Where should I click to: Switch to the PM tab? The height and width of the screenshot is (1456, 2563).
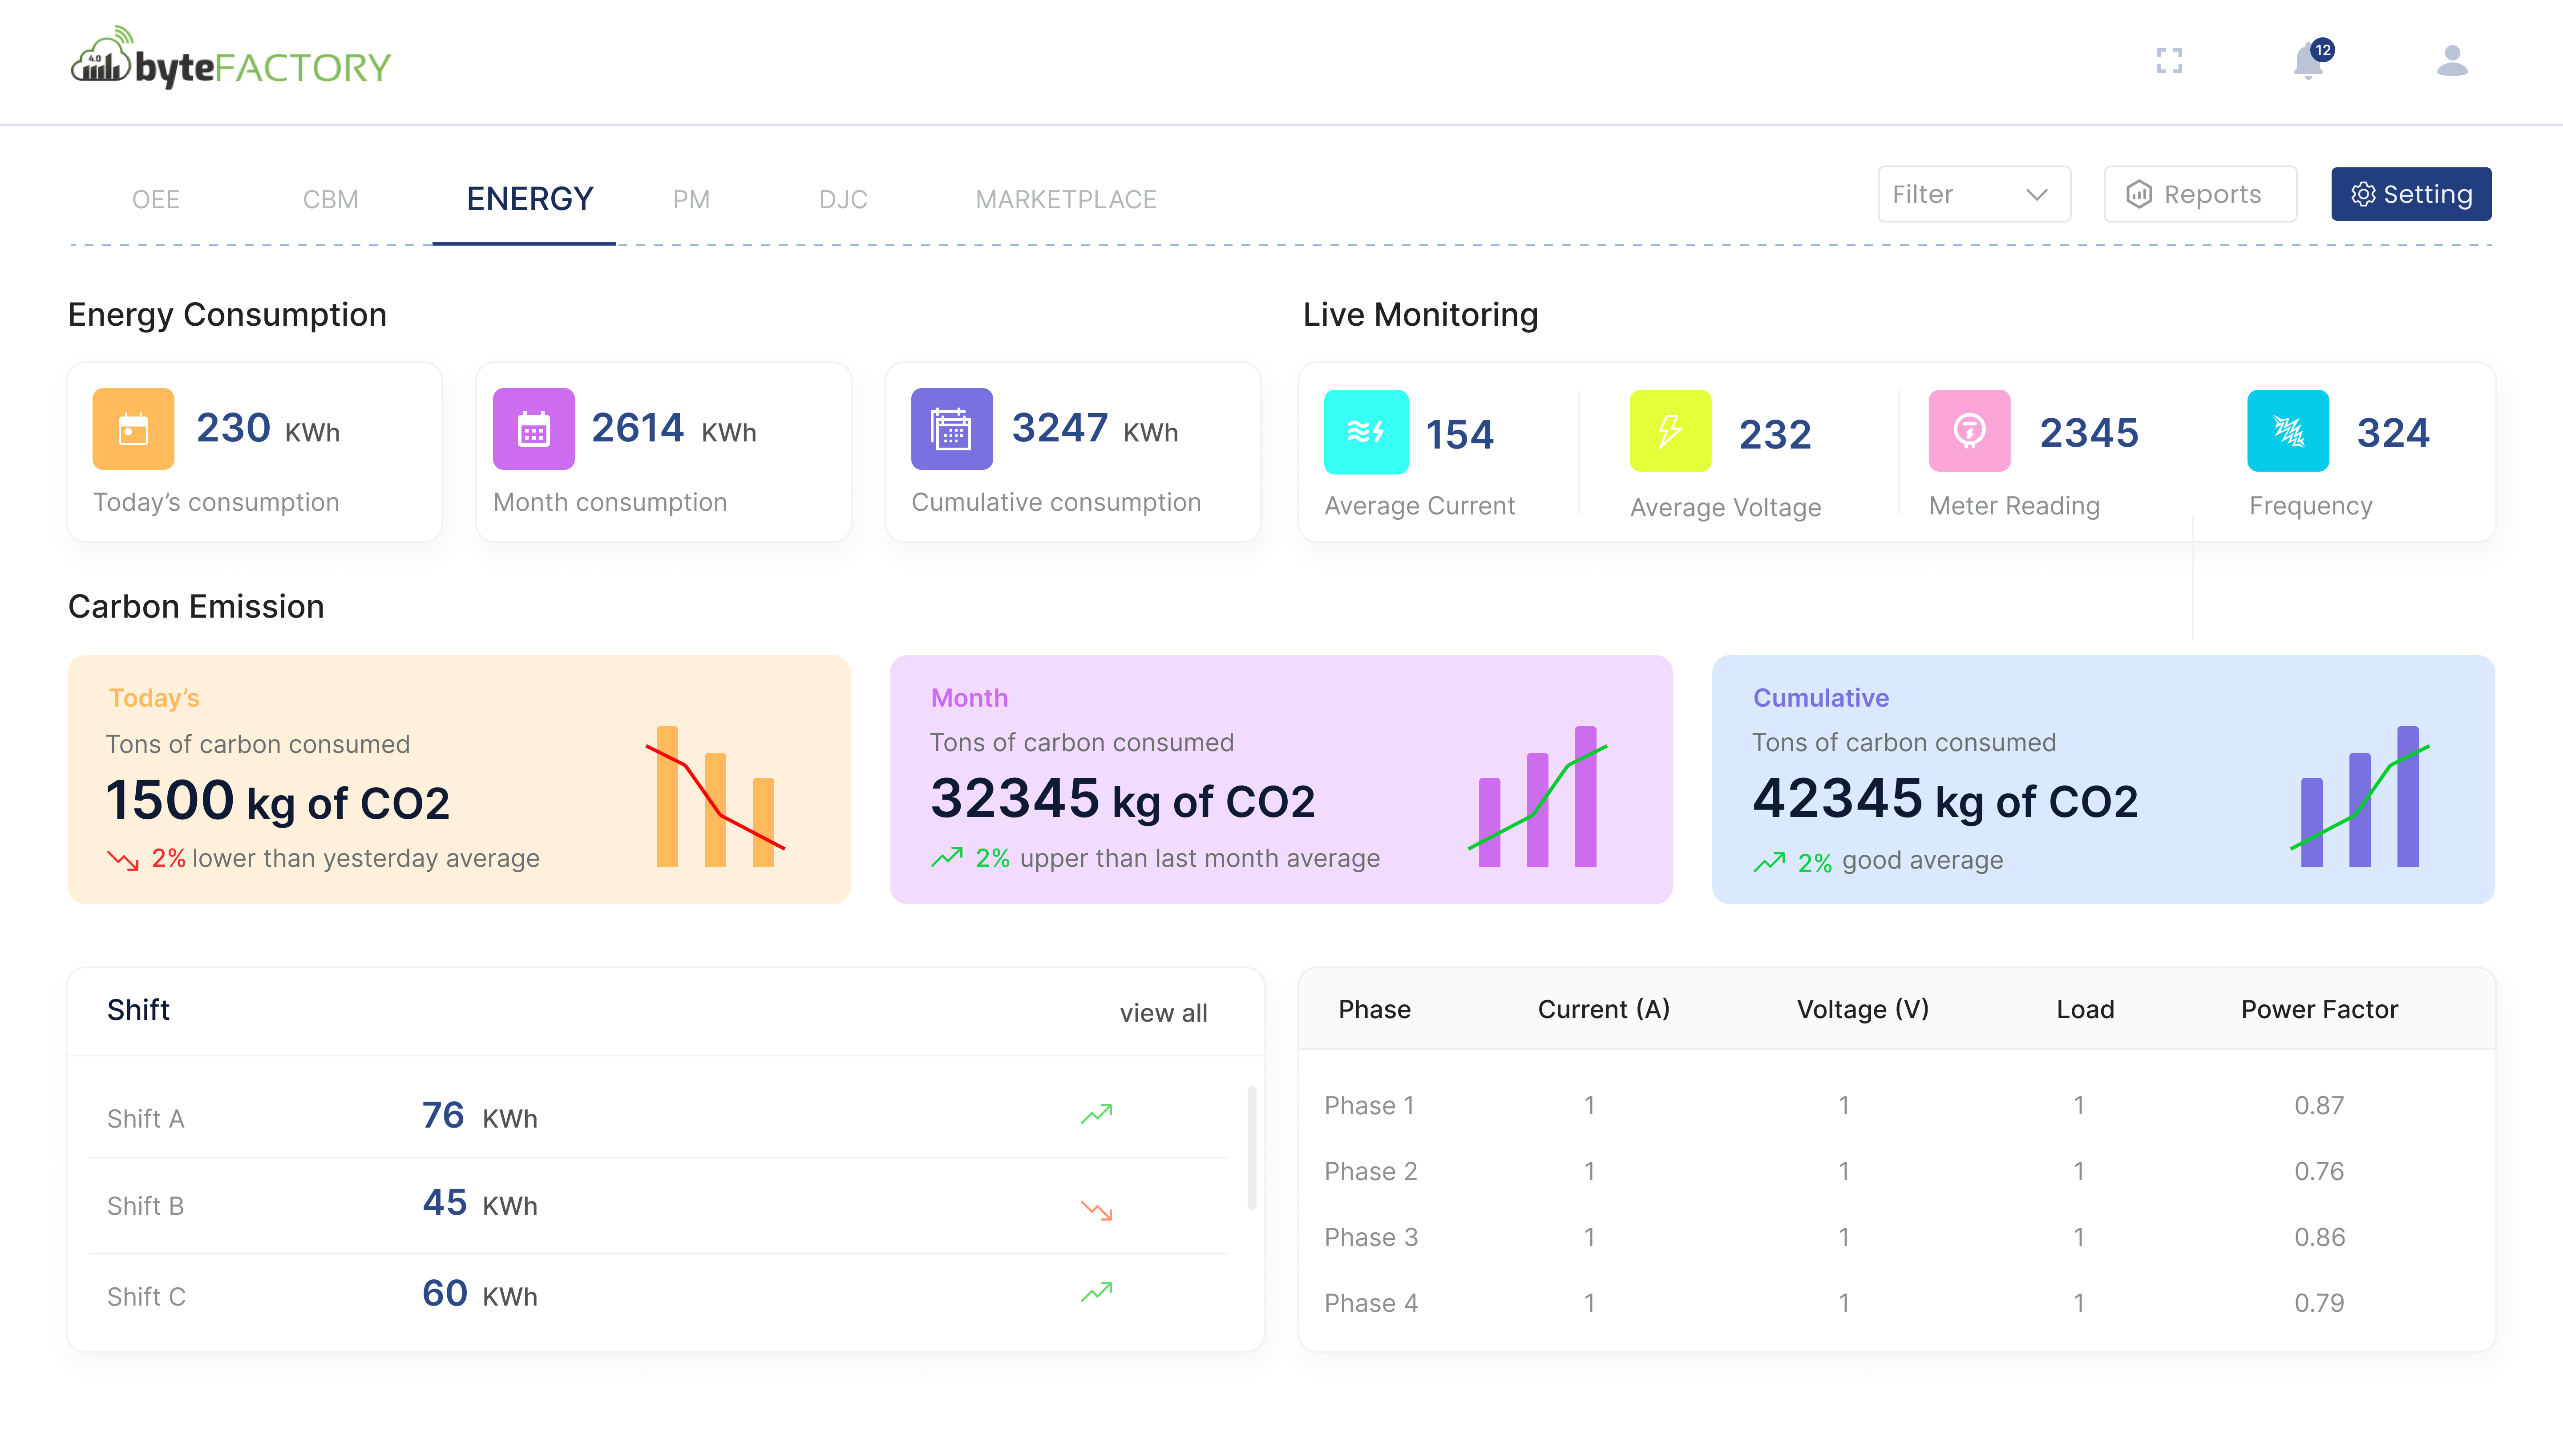pos(692,199)
